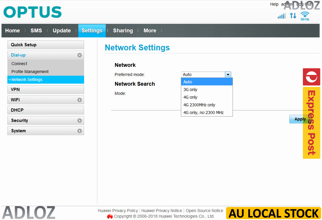
Task: Click the 5G Hz WiFi status icon
Action: pyautogui.click(x=305, y=16)
